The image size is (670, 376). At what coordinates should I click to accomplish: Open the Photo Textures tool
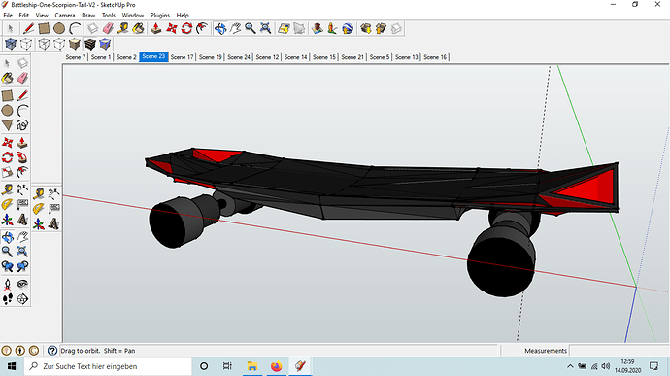332,28
